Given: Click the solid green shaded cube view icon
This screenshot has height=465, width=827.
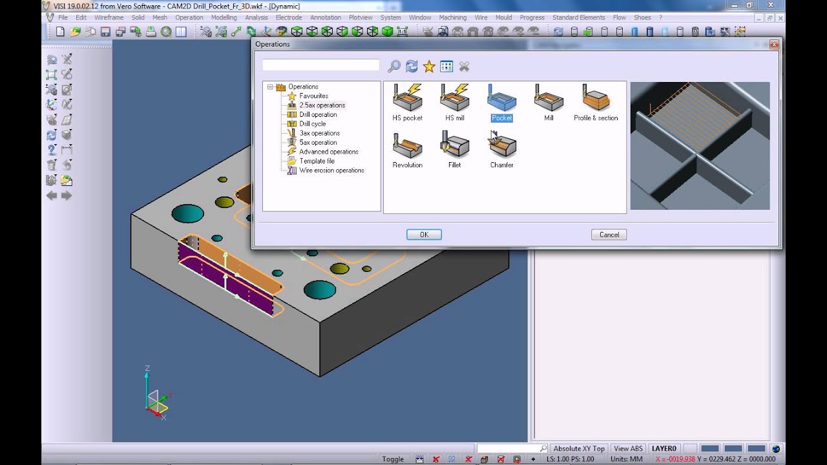Looking at the screenshot, I should [x=387, y=31].
